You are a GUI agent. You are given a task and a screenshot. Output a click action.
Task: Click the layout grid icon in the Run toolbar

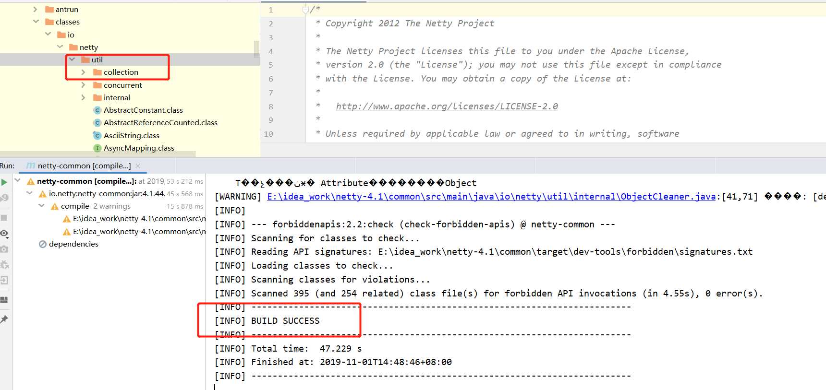4,300
